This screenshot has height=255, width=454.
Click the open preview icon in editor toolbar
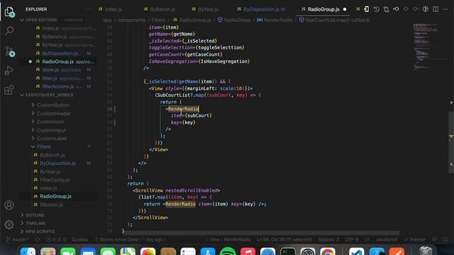point(366,9)
